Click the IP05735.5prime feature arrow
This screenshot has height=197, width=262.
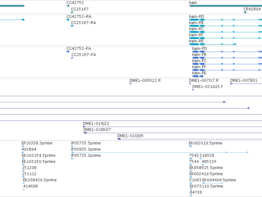[72, 146]
